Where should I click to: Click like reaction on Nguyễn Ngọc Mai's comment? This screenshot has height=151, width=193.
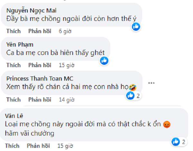tap(136, 27)
